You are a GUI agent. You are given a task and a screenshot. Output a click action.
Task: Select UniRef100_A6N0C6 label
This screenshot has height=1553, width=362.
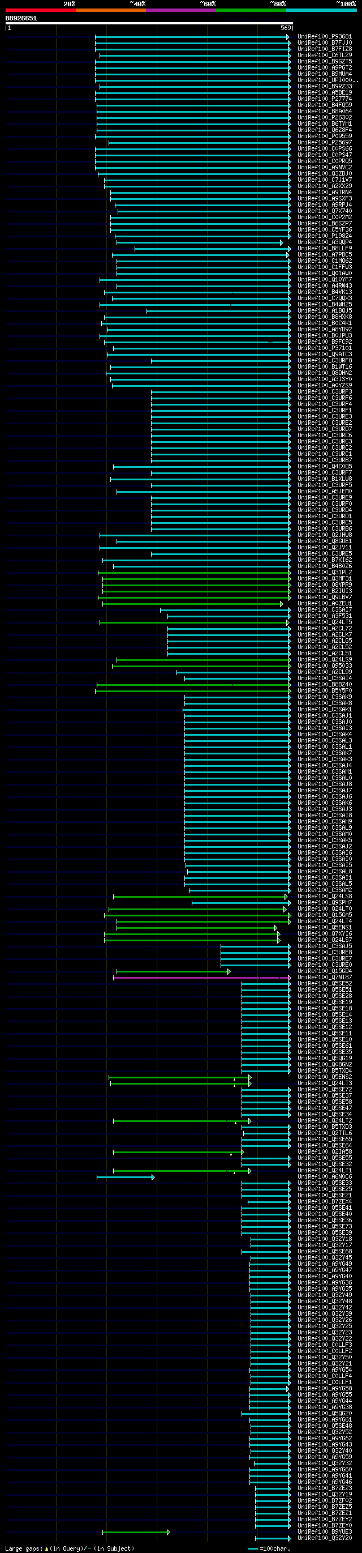coord(325,1177)
